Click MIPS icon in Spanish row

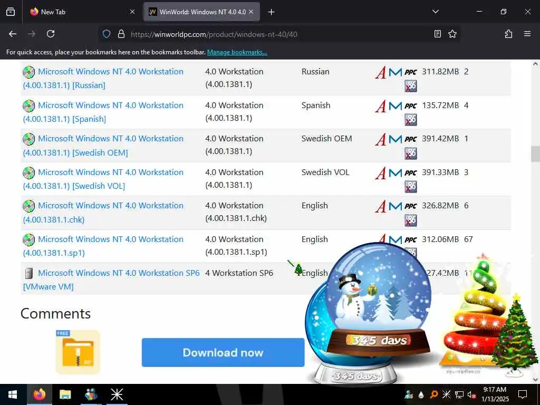click(x=396, y=105)
